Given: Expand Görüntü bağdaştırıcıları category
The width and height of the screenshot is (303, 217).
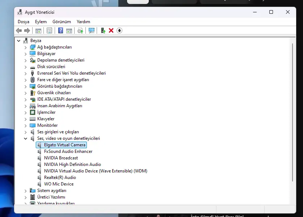Looking at the screenshot, I should [25, 87].
